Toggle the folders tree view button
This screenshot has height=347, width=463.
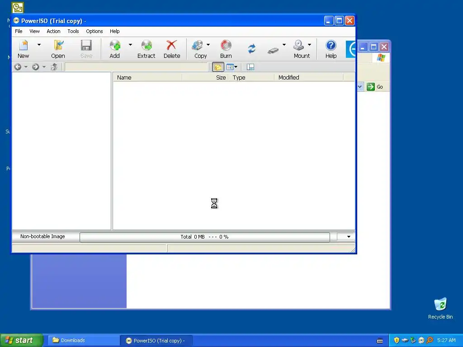coord(218,67)
